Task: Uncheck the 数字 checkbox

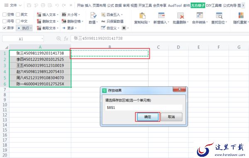Action: point(5,28)
